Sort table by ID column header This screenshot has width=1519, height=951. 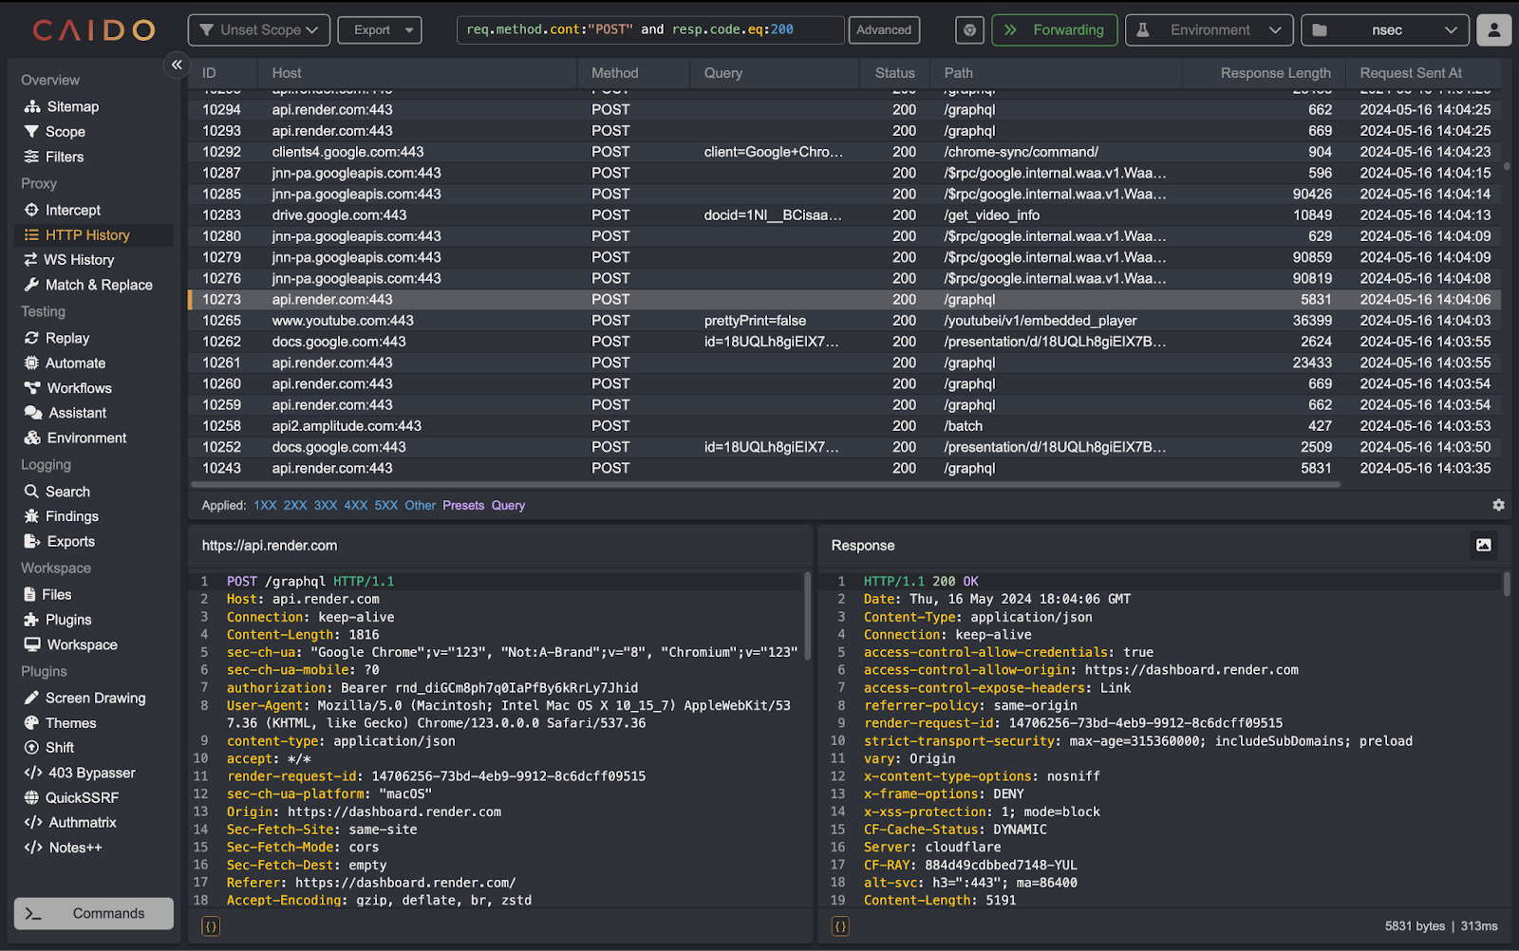[x=210, y=73]
